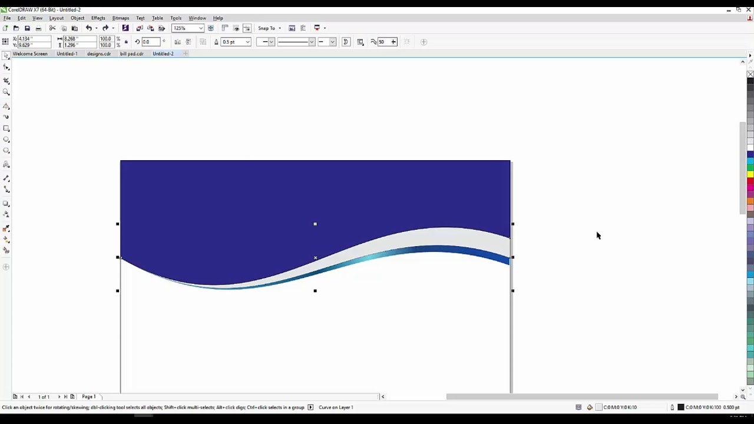Select the Color Eyedropper tool
This screenshot has width=754, height=424.
coord(6,228)
